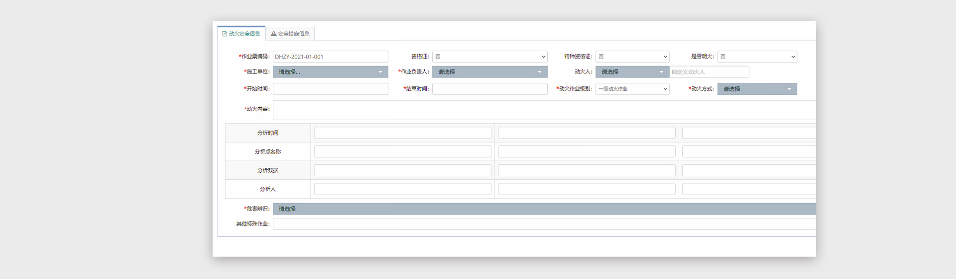Focus the 自定义动火人 text field
The width and height of the screenshot is (956, 279).
pyautogui.click(x=709, y=72)
